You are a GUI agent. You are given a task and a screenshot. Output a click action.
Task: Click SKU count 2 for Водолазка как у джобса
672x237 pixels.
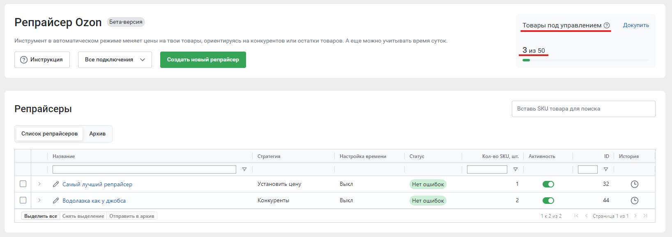[x=517, y=200]
